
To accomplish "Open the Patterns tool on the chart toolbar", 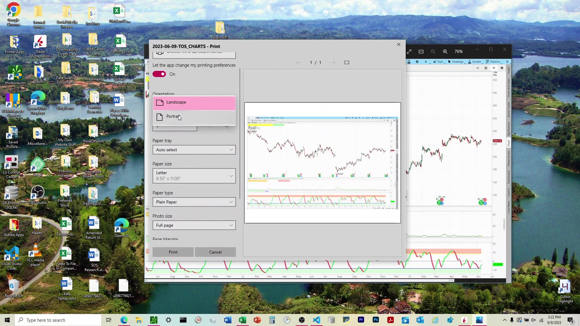I will 494,62.
